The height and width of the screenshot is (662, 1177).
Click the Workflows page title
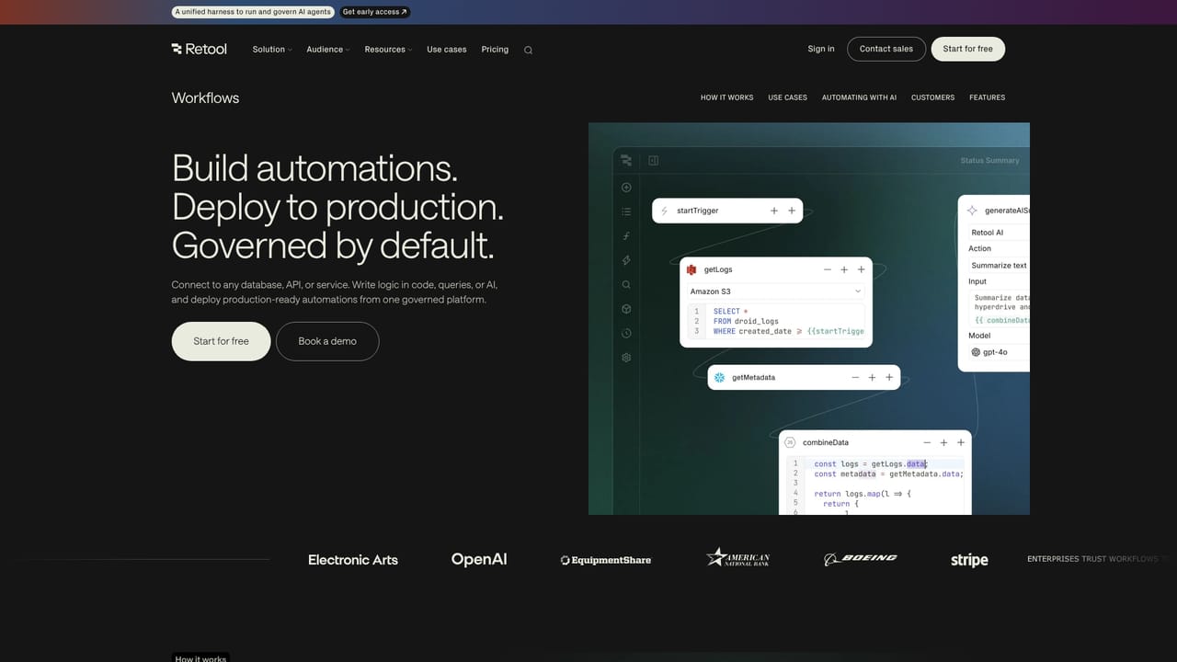tap(205, 97)
